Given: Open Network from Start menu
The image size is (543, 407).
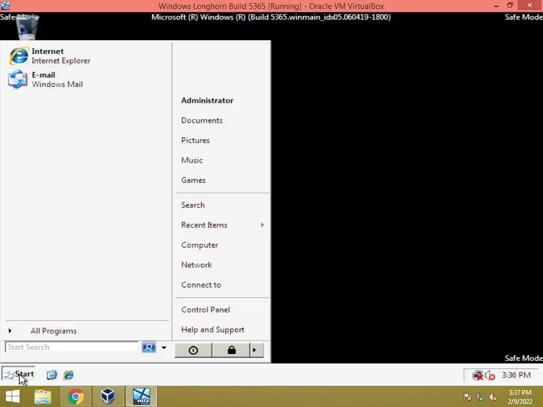Looking at the screenshot, I should click(196, 265).
